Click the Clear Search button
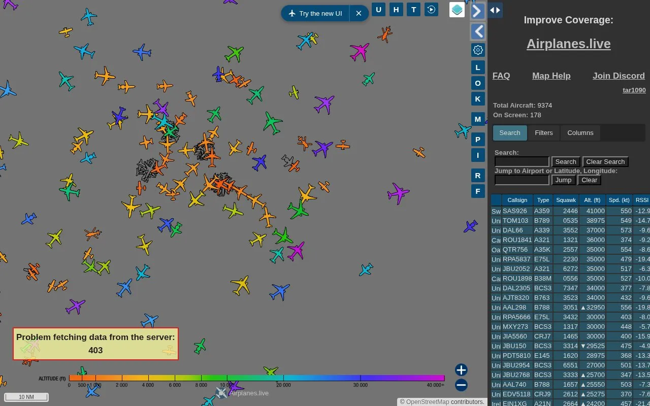 (x=605, y=162)
